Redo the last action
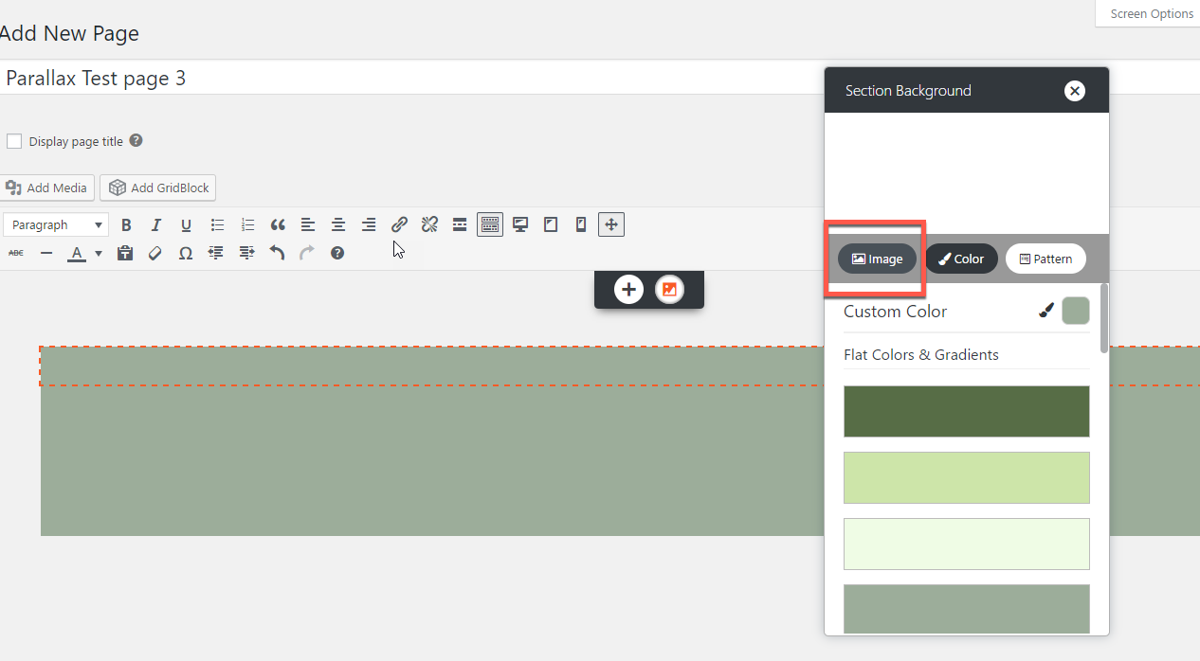 pyautogui.click(x=307, y=253)
